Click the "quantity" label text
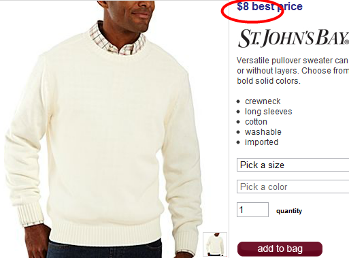 289,211
